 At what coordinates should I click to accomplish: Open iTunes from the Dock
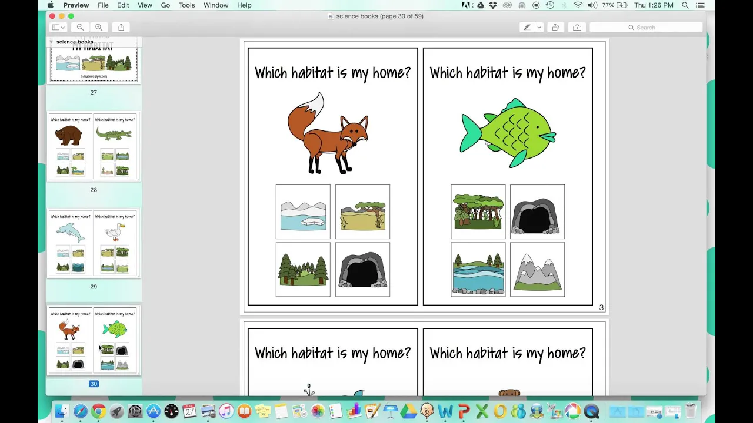click(226, 411)
